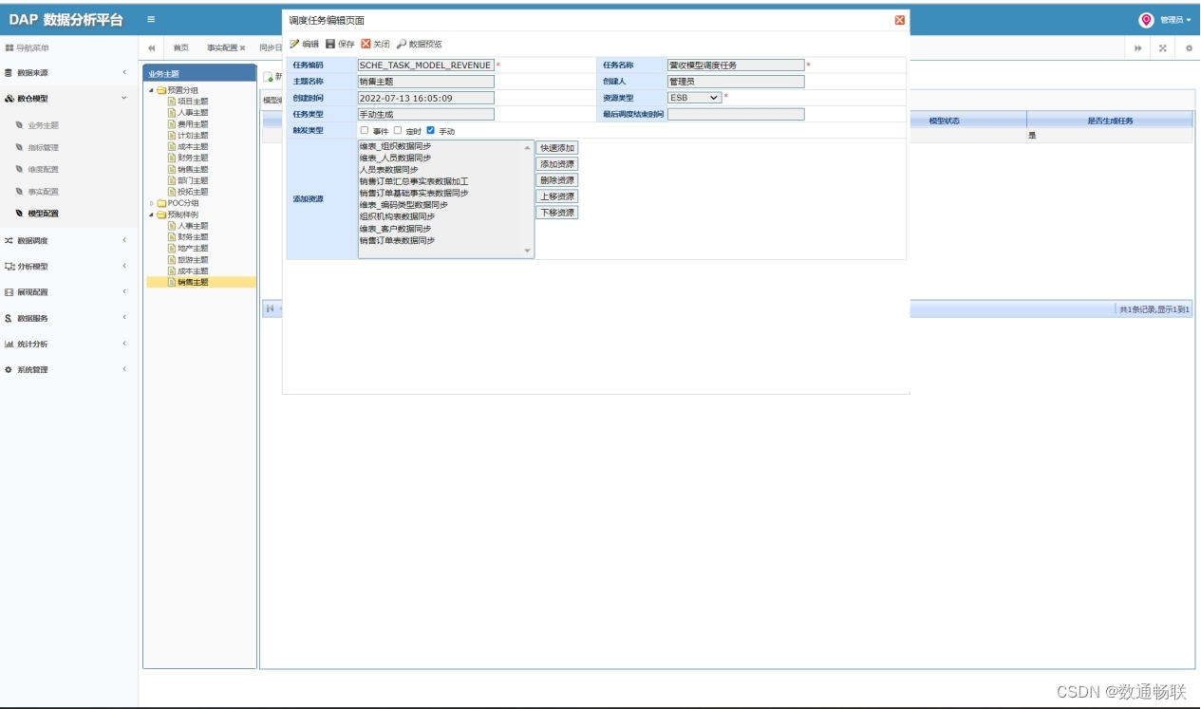Toggle the hamburger menu in top header
1201x709 pixels.
(x=152, y=20)
